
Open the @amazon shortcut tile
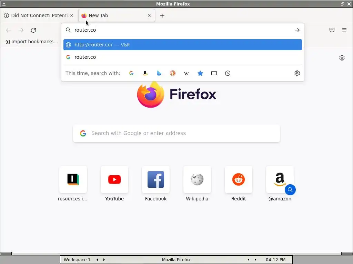coord(280,179)
